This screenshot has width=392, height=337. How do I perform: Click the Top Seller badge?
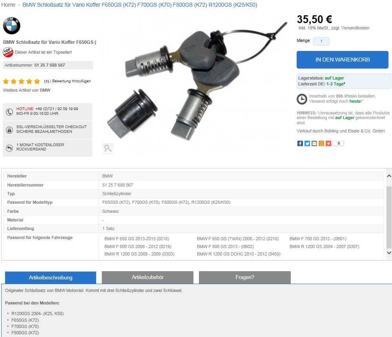coord(8,52)
